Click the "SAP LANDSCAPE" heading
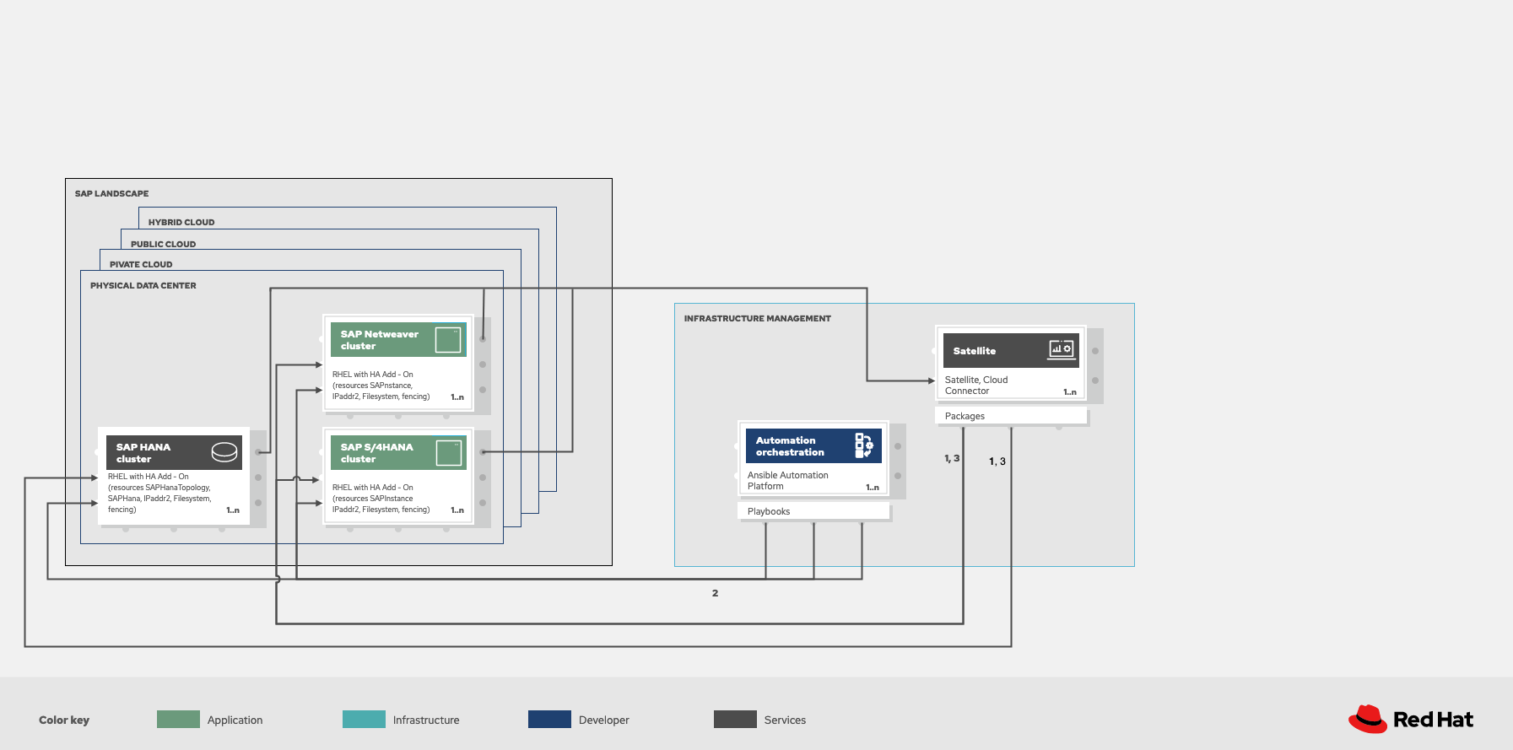This screenshot has height=750, width=1513. point(111,194)
